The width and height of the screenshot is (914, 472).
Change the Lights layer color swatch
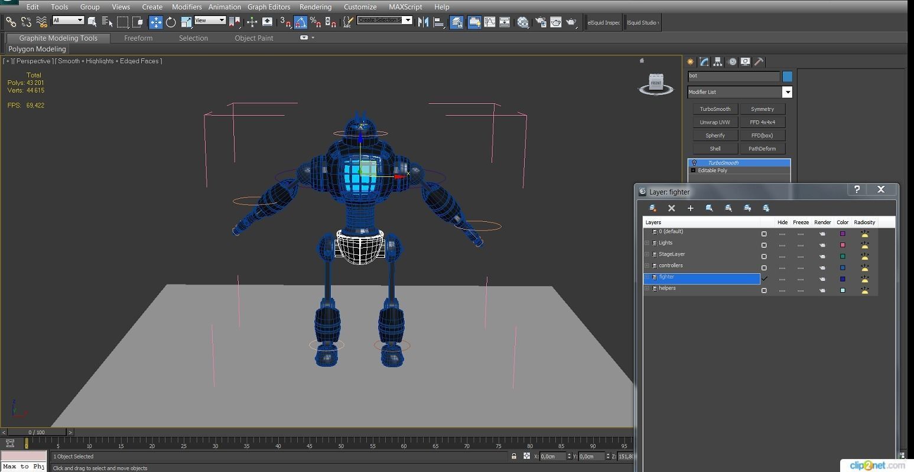click(843, 245)
